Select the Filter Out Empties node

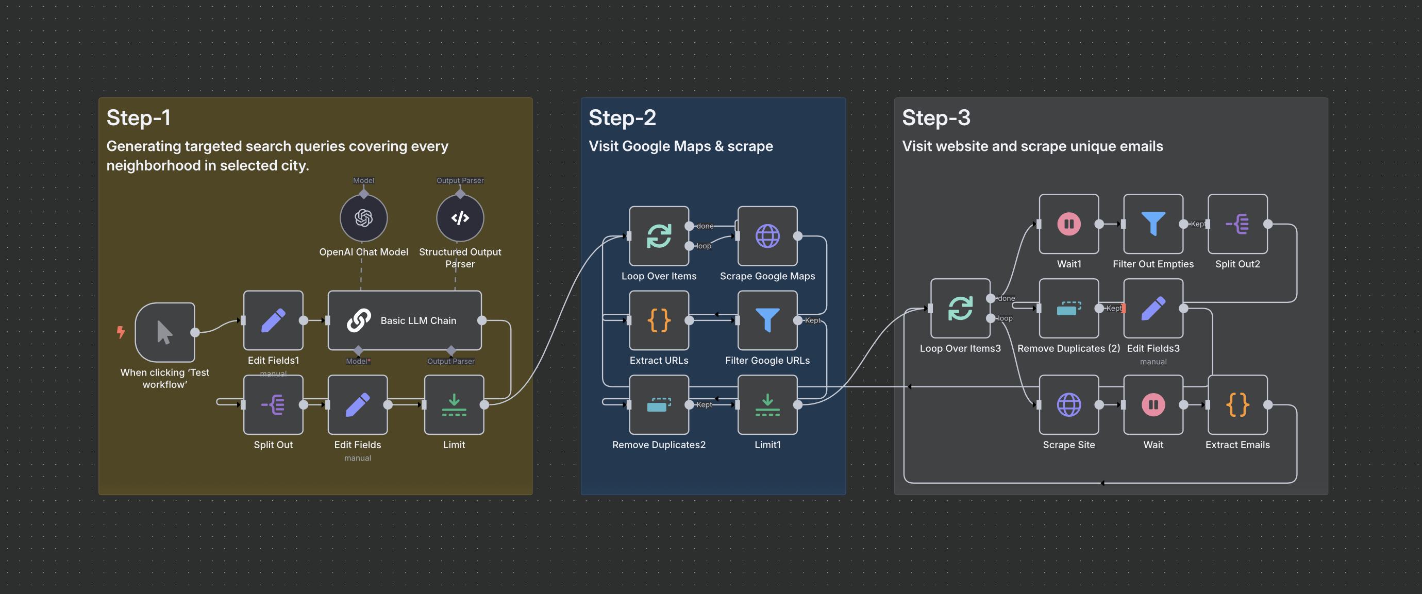tap(1152, 224)
